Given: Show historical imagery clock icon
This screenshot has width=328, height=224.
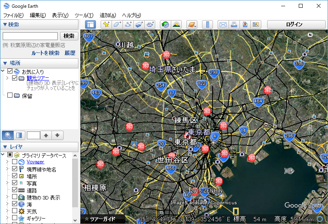Looking at the screenshot, I should [x=165, y=24].
